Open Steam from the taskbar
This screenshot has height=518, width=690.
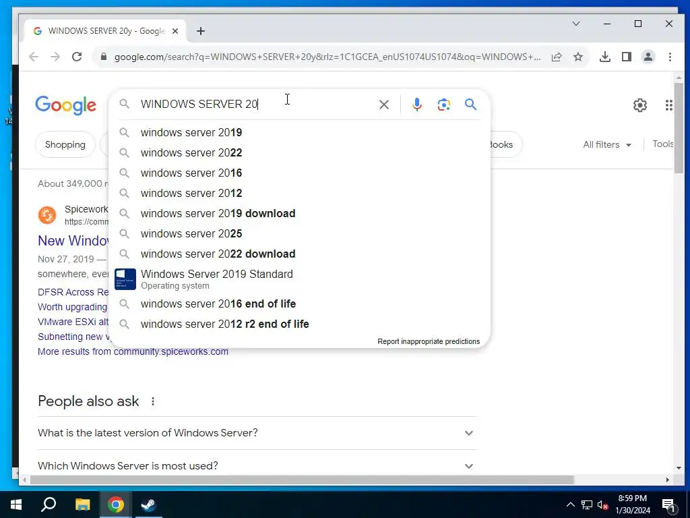148,505
